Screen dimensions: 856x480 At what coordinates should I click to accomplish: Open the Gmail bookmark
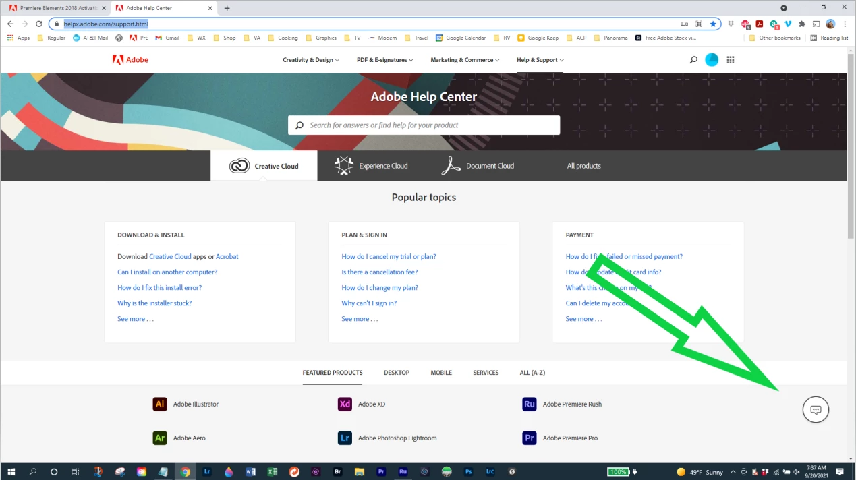coord(167,38)
